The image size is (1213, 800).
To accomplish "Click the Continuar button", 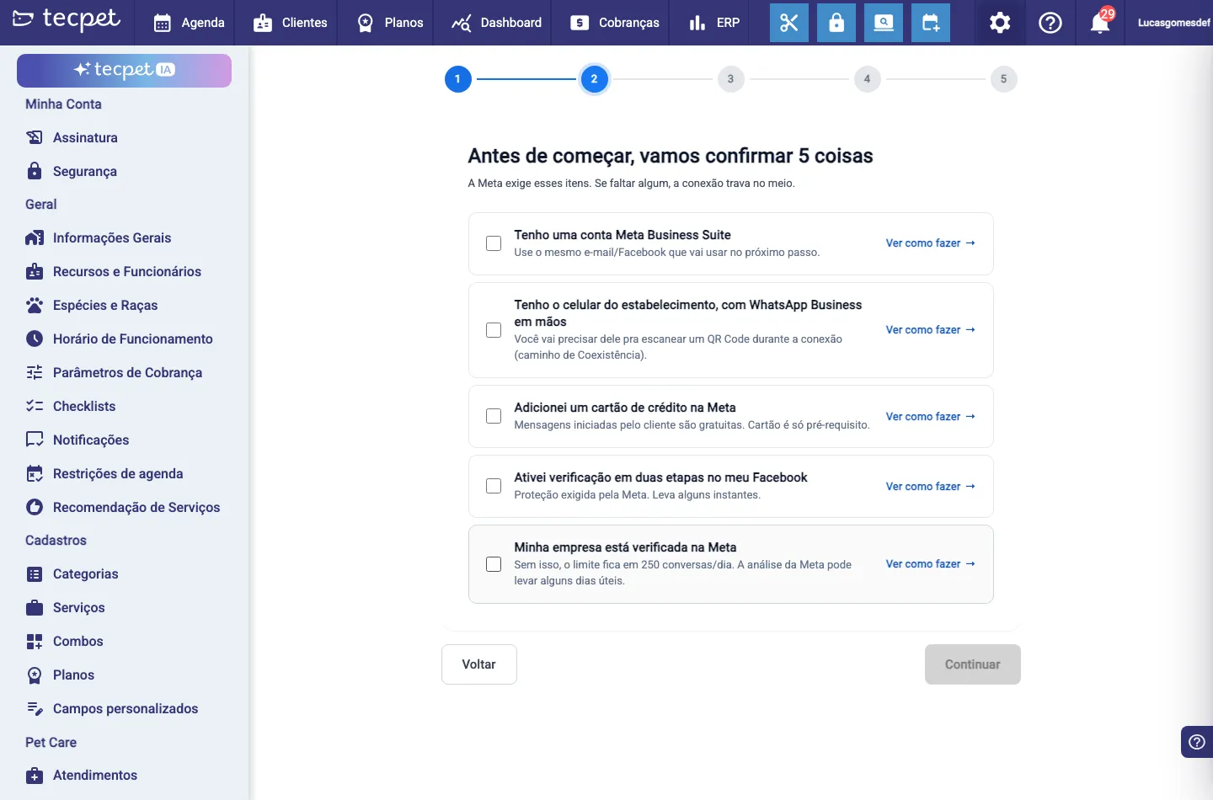I will point(973,664).
